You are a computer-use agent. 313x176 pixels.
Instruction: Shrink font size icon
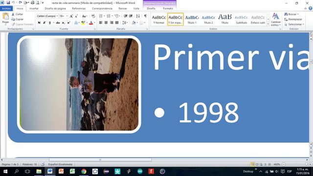[x=76, y=16]
